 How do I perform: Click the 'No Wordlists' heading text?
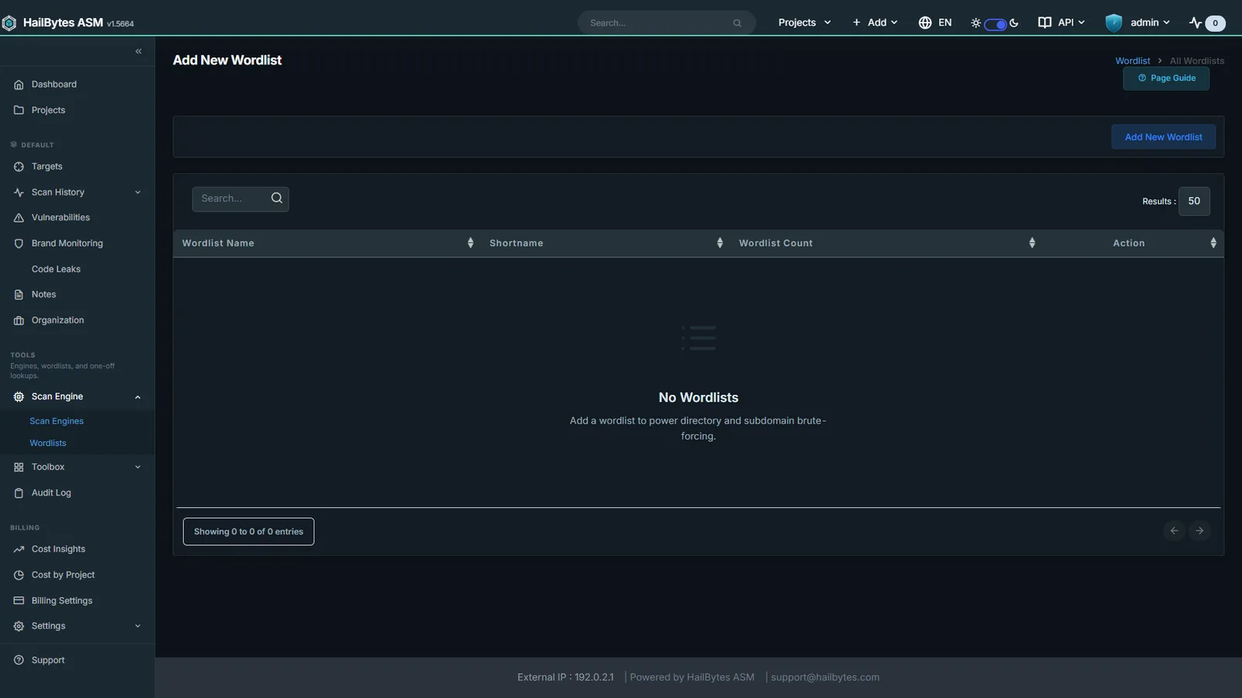pyautogui.click(x=699, y=398)
